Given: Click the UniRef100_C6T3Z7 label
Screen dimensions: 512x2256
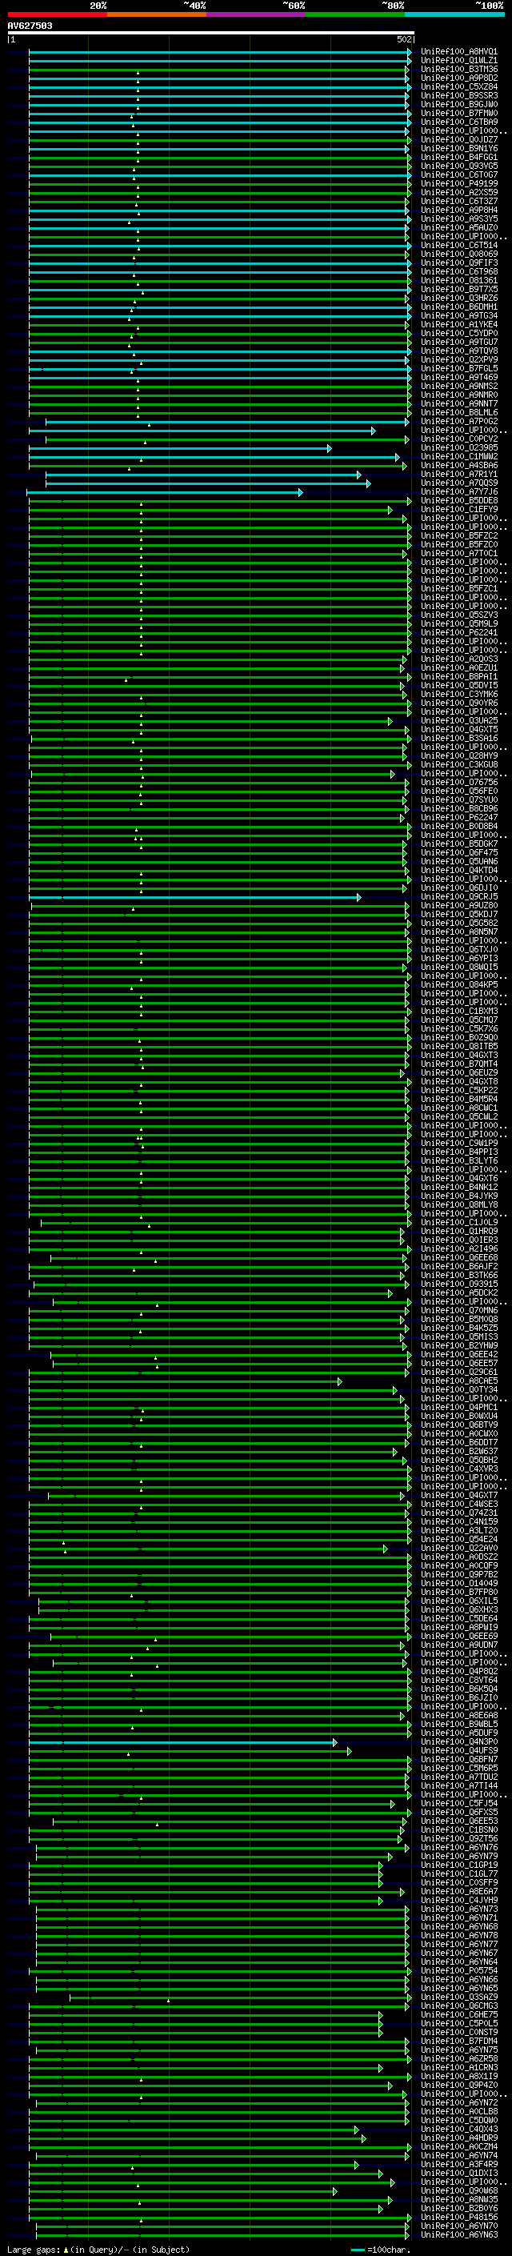Looking at the screenshot, I should coord(459,202).
